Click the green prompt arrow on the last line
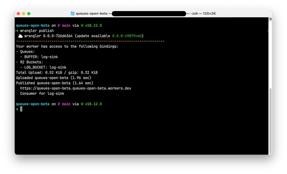This screenshot has width=287, height=174. (17, 109)
